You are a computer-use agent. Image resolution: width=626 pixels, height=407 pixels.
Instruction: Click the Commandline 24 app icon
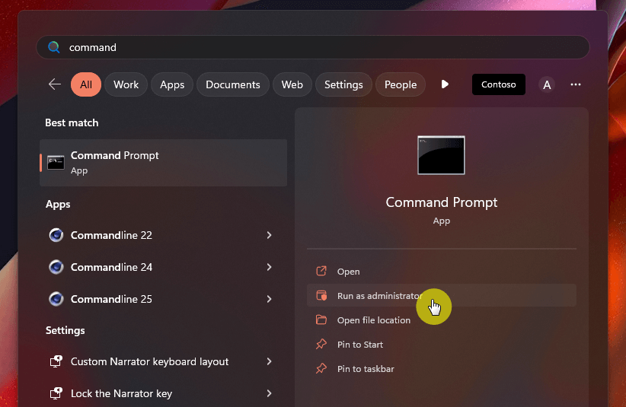click(56, 267)
